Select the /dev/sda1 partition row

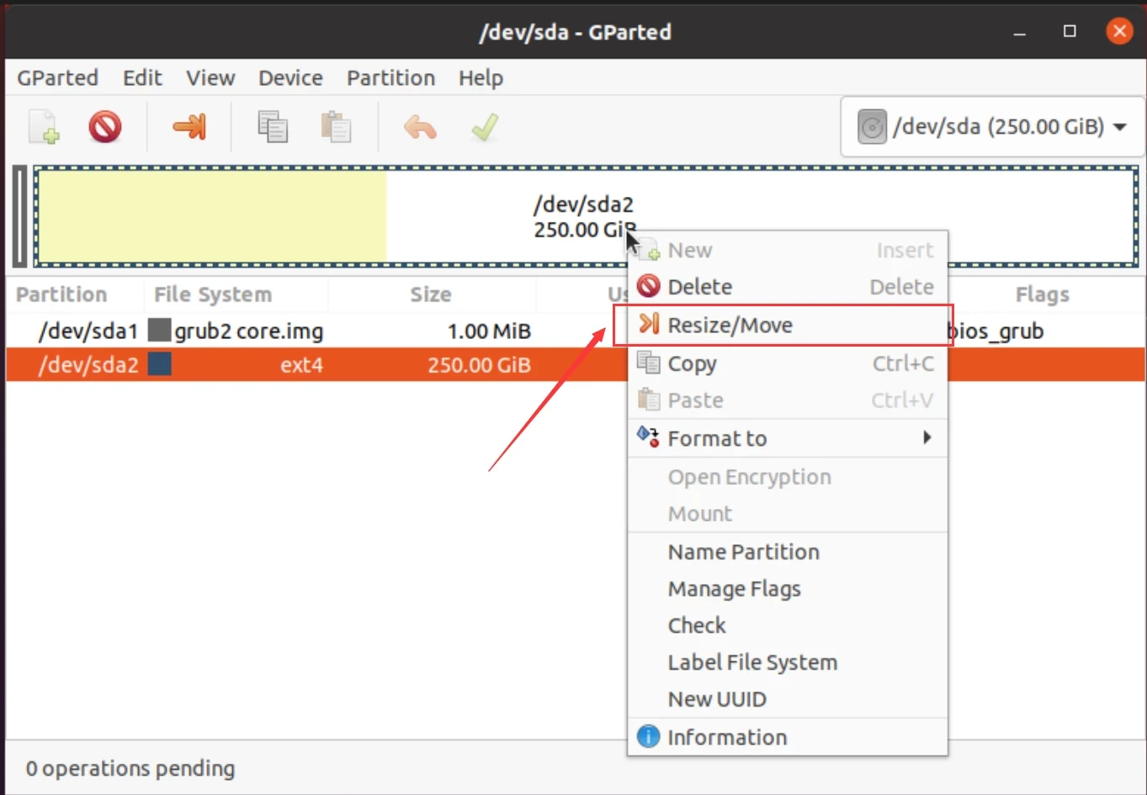pyautogui.click(x=575, y=331)
